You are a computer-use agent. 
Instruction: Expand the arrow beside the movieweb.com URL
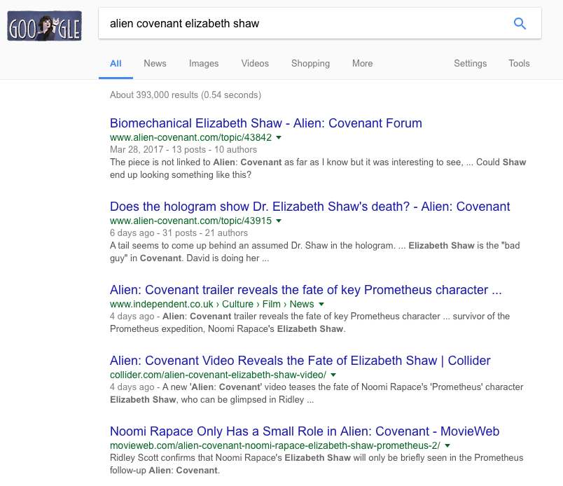click(x=447, y=446)
